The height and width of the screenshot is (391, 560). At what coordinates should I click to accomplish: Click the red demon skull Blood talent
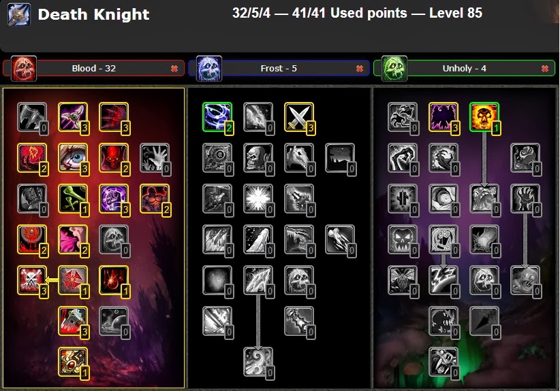[114, 158]
